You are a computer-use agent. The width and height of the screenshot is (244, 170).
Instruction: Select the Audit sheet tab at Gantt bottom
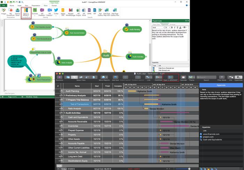click(59, 166)
